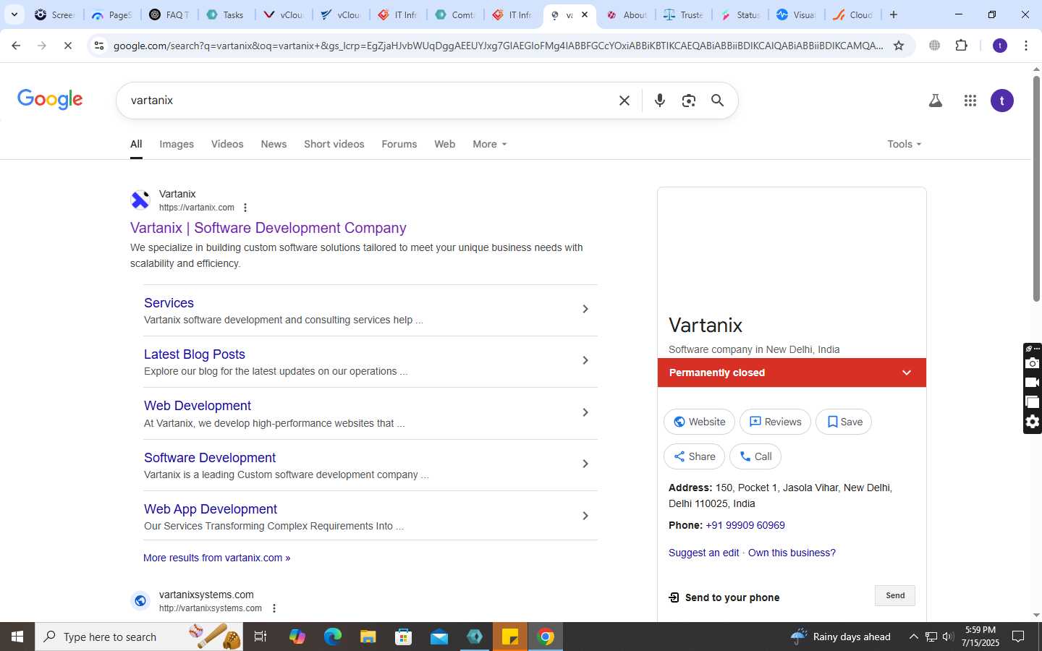The width and height of the screenshot is (1042, 651).
Task: Open the Google apps grid
Action: tap(970, 101)
